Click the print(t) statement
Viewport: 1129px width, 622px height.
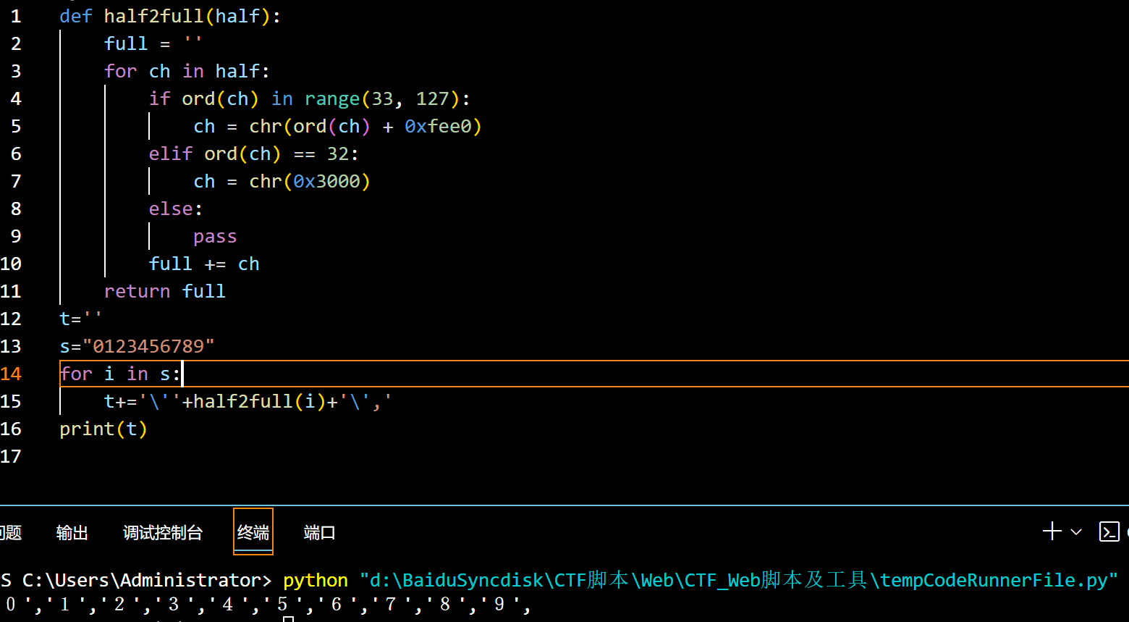(x=103, y=429)
